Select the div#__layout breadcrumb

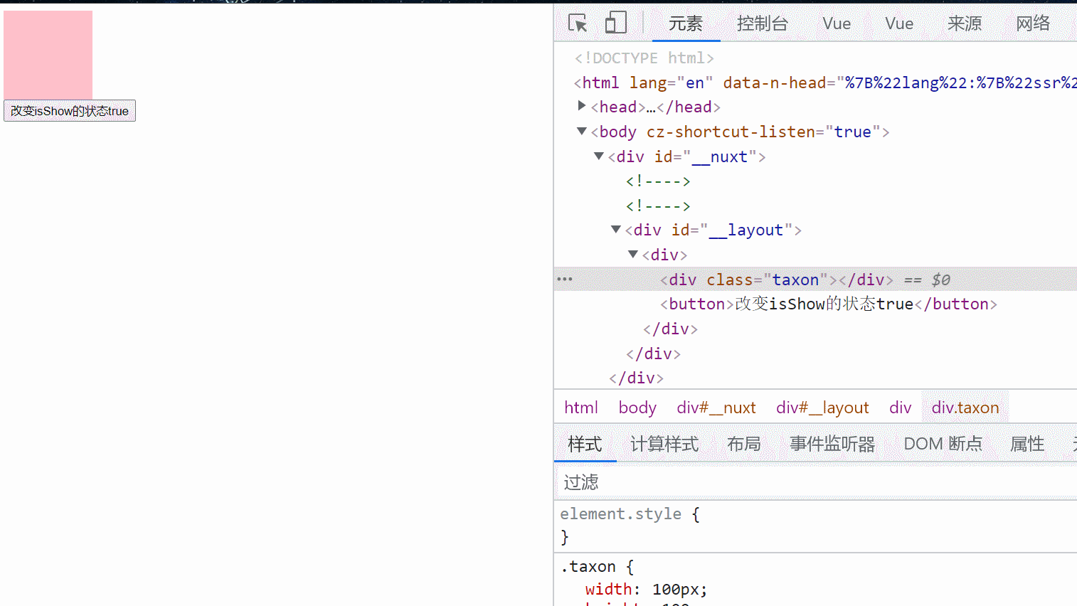tap(822, 408)
